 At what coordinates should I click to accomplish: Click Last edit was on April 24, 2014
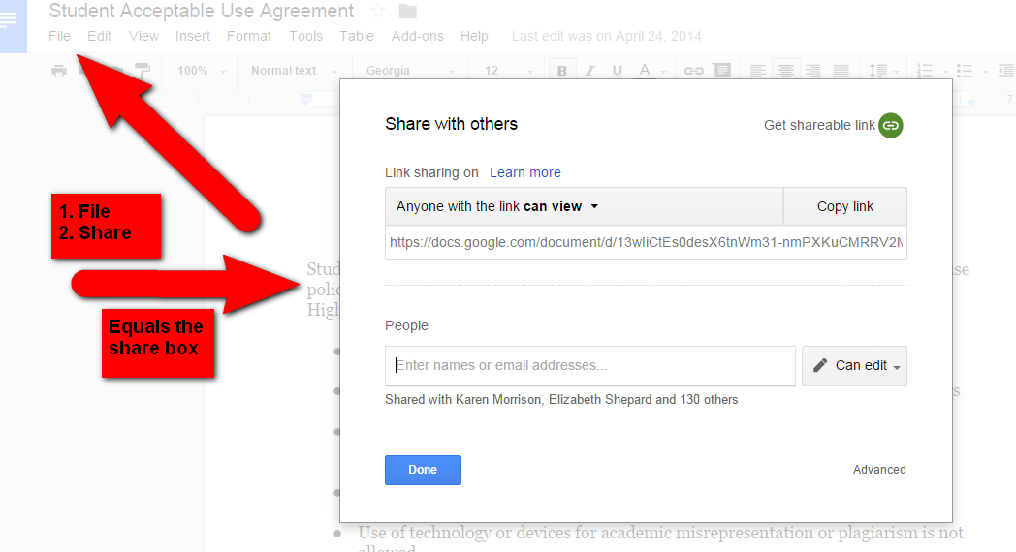tap(607, 36)
